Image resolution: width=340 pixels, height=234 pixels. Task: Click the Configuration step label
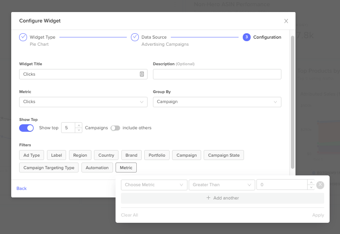[x=267, y=37]
